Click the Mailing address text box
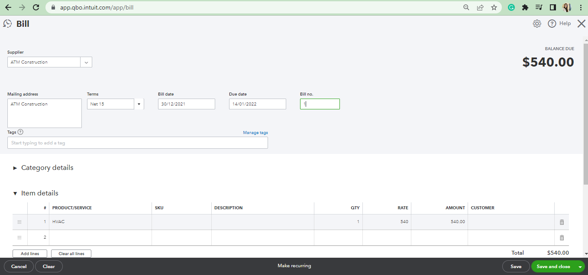 45,113
